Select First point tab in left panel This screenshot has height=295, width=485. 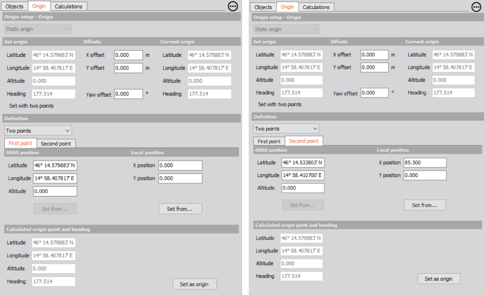click(x=20, y=143)
